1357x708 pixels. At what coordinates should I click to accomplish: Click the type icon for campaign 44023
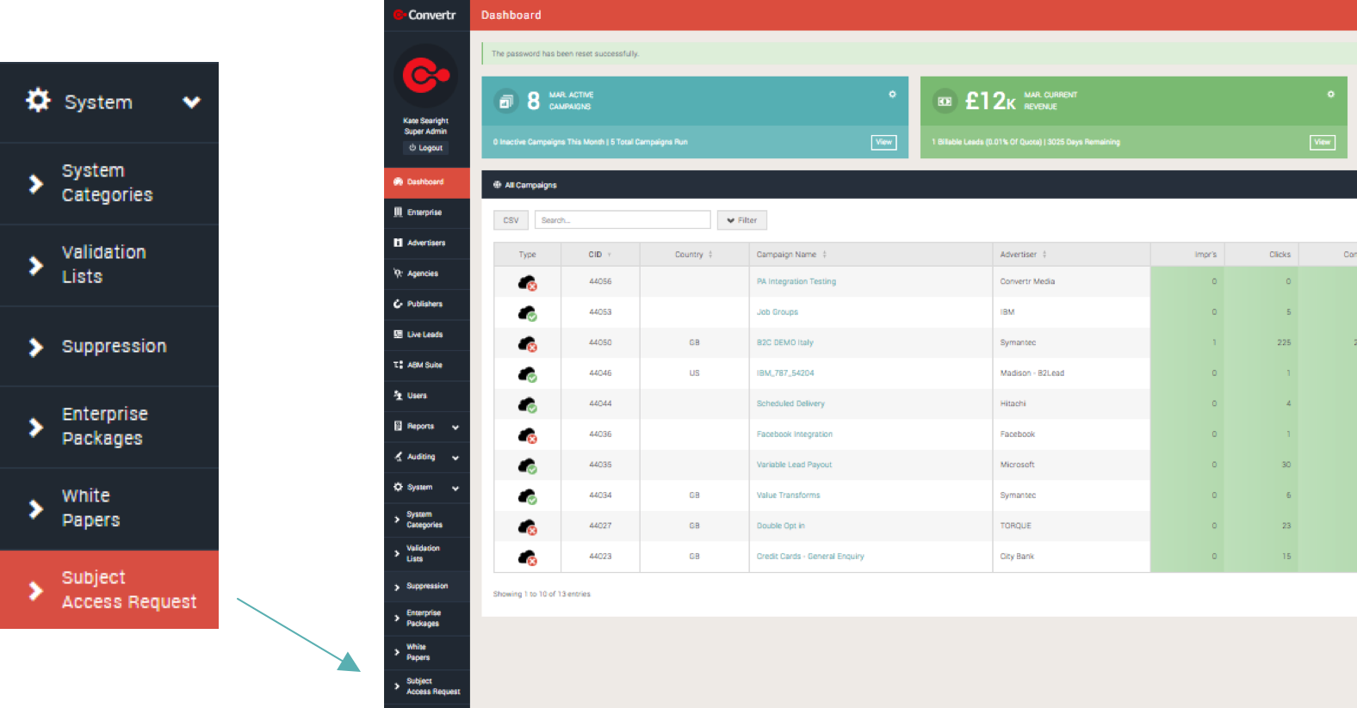[x=527, y=557]
